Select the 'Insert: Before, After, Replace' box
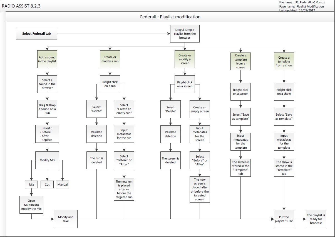The height and width of the screenshot is (237, 335). click(x=47, y=134)
